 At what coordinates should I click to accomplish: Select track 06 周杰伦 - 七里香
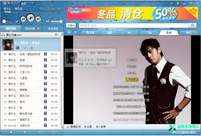pyautogui.click(x=30, y=78)
